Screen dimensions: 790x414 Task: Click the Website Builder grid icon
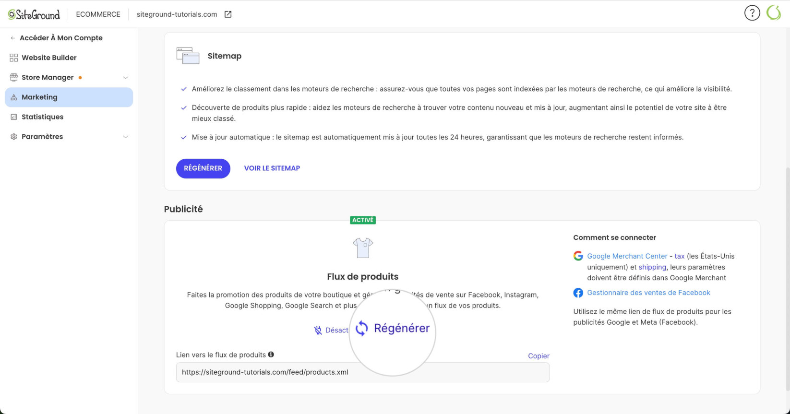14,58
